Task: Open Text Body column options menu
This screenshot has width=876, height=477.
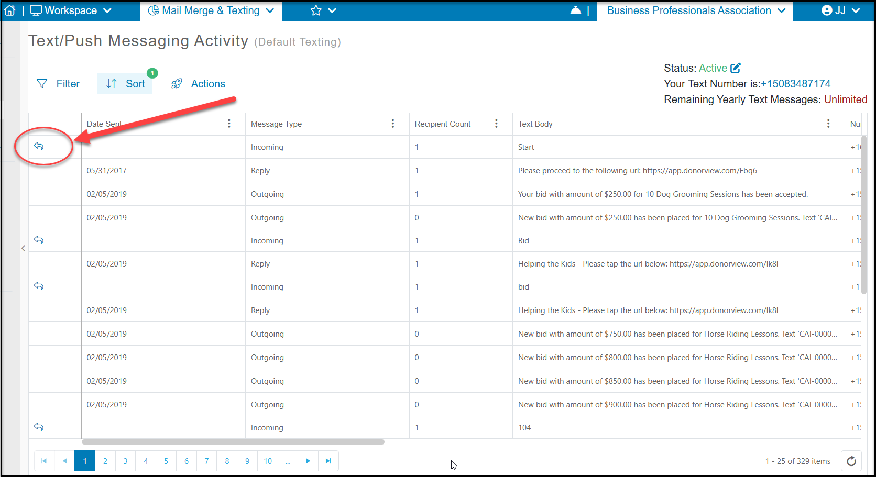Action: 828,124
